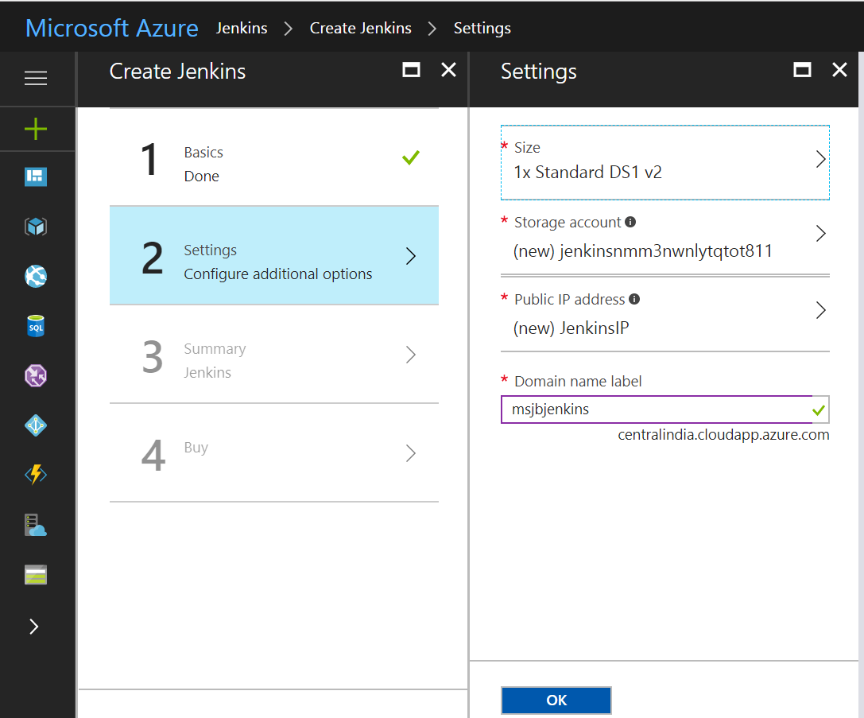Open the Storage accounts icon
Image resolution: width=864 pixels, height=718 pixels.
[x=36, y=575]
